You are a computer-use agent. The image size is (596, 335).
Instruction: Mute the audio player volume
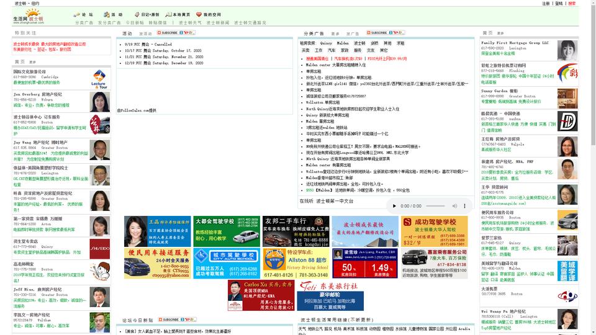(454, 206)
